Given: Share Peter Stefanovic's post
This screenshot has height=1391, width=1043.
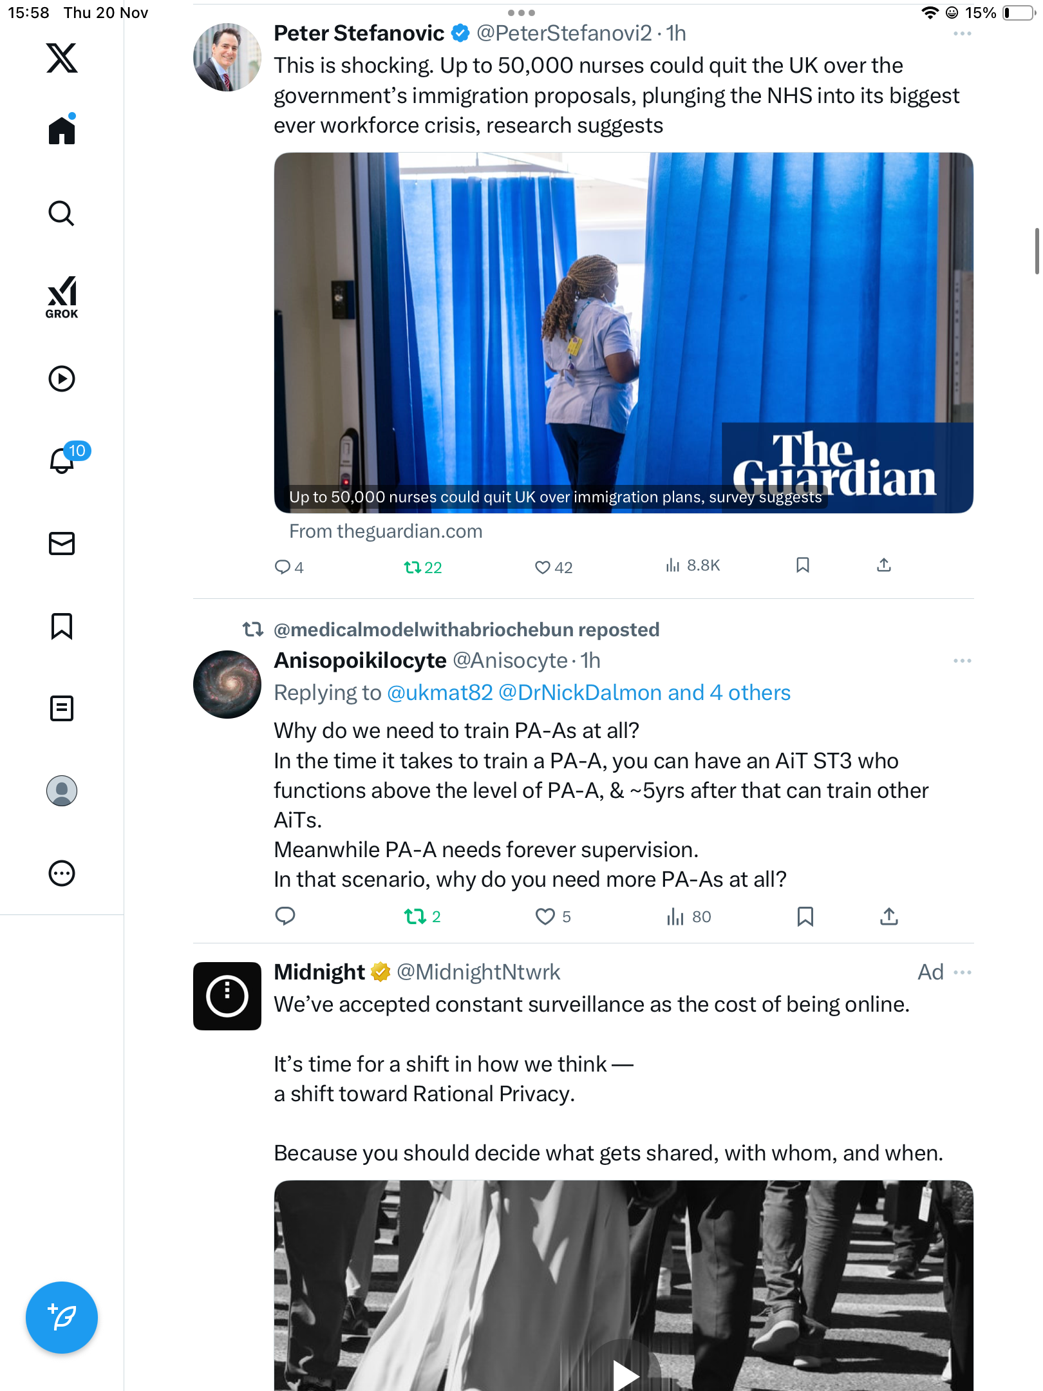Looking at the screenshot, I should click(x=884, y=565).
